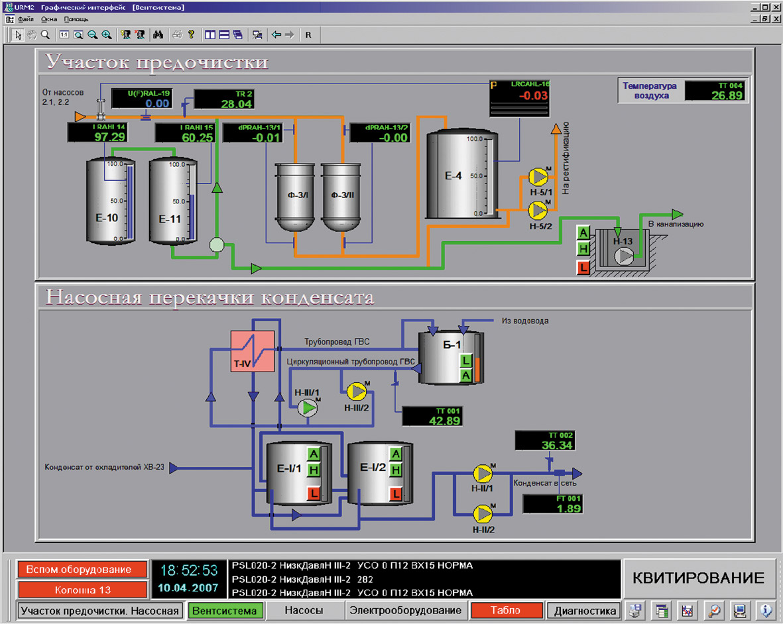Click user logout icon with red X
783x624 pixels.
[x=141, y=35]
